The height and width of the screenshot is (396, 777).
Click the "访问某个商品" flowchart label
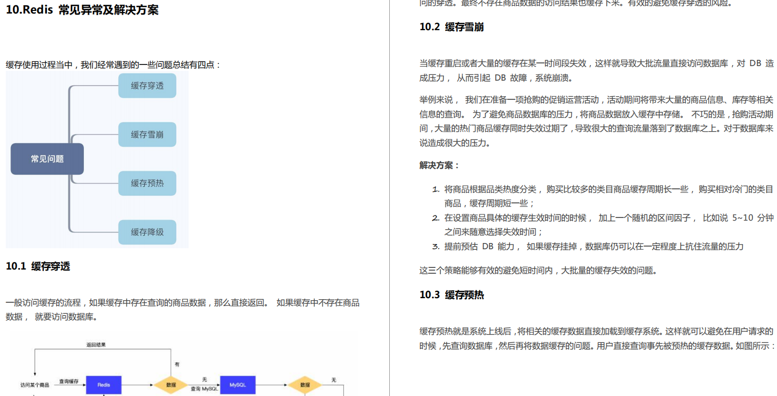(x=35, y=385)
